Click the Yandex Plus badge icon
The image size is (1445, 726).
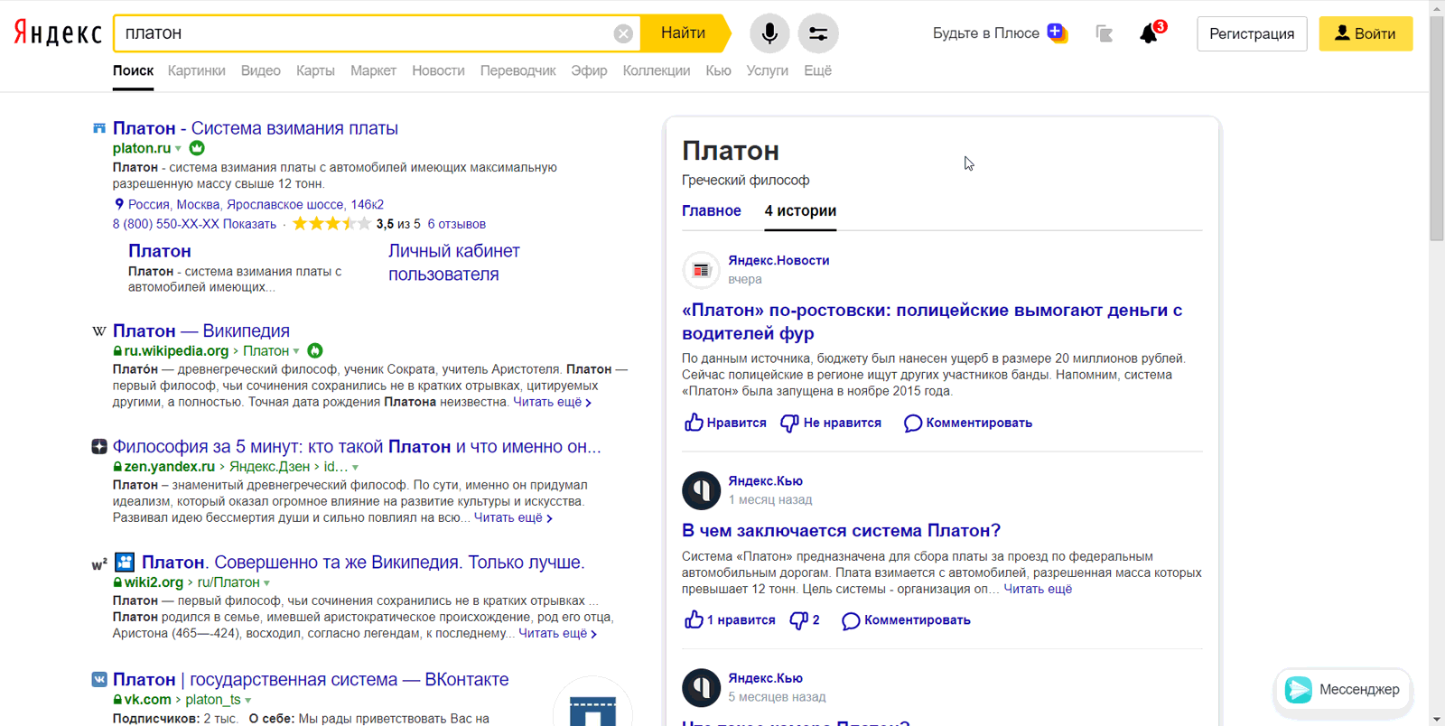point(1057,33)
